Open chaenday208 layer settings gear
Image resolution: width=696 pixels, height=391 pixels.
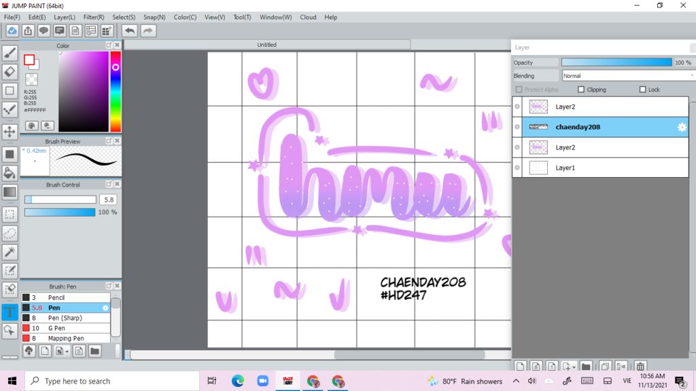click(x=682, y=127)
